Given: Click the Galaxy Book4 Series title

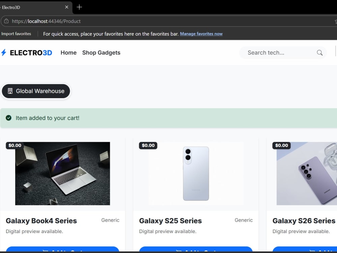Looking at the screenshot, I should [x=41, y=221].
